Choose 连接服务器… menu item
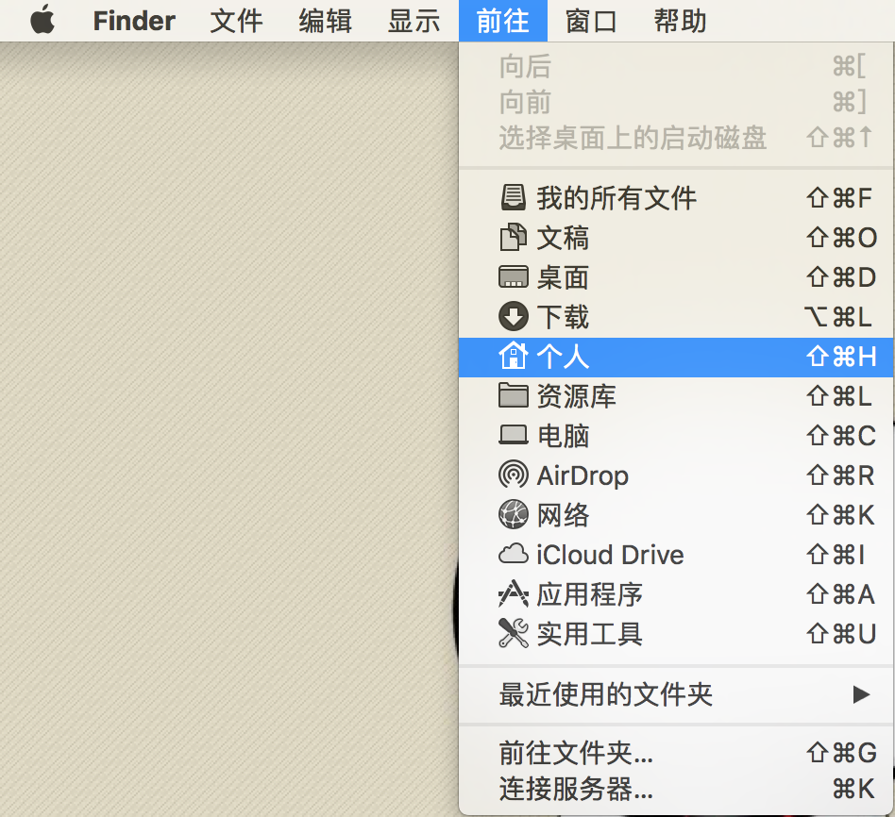 [676, 789]
